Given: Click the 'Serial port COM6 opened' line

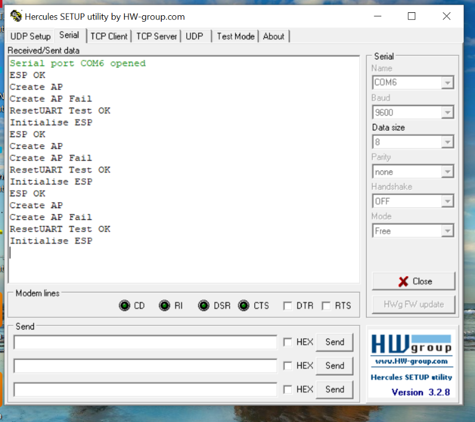Looking at the screenshot, I should click(x=77, y=63).
